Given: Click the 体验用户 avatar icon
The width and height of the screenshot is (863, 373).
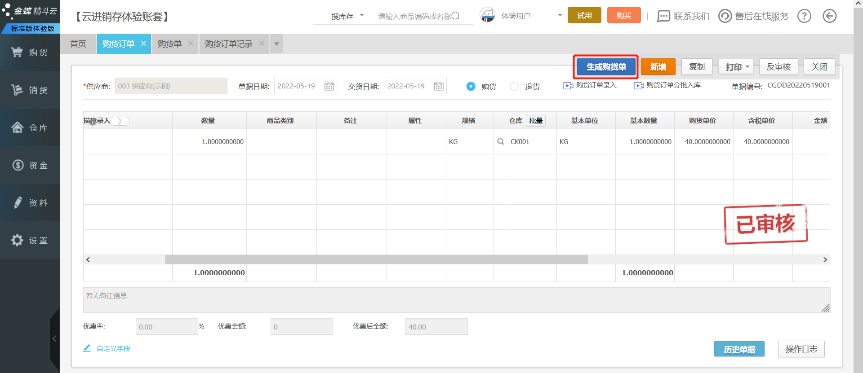Looking at the screenshot, I should click(x=488, y=16).
